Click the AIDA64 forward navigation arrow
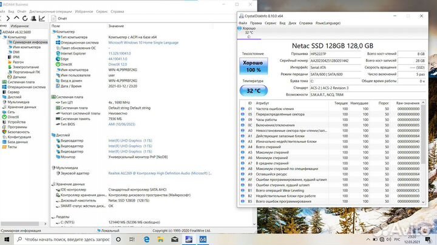The image size is (437, 245). tap(8, 18)
